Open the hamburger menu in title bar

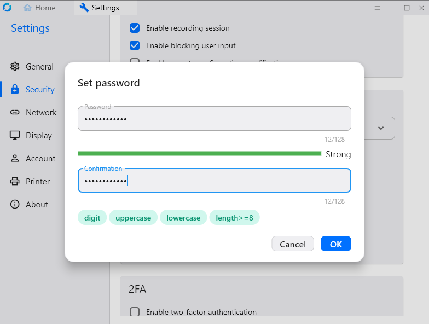377,8
